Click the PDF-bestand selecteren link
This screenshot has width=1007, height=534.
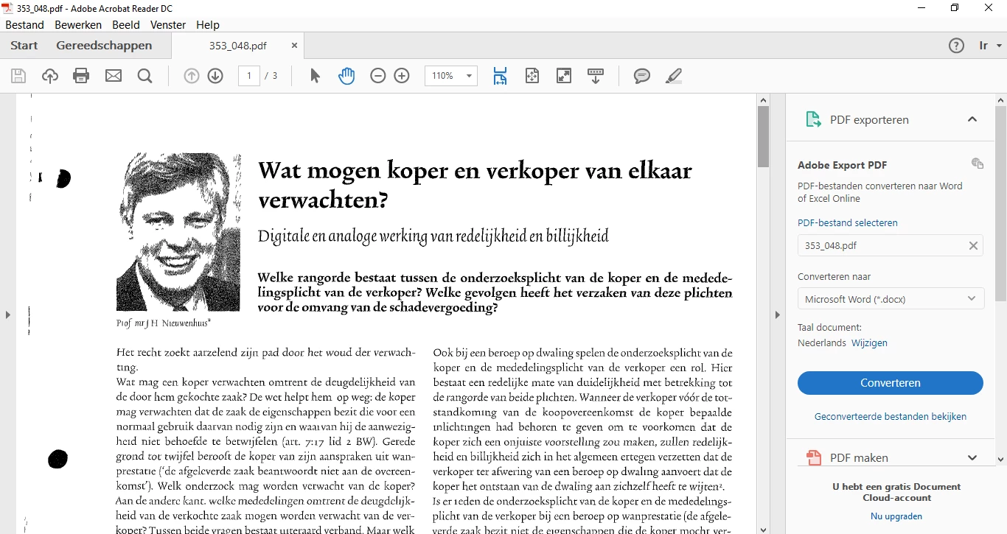tap(848, 222)
